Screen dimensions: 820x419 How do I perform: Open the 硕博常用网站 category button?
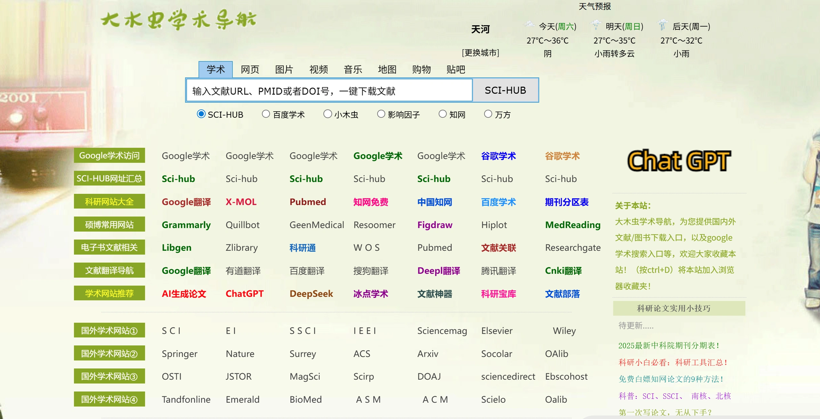[x=110, y=224]
